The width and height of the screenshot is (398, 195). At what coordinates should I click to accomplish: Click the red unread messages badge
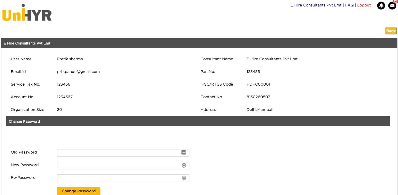[x=395, y=1]
